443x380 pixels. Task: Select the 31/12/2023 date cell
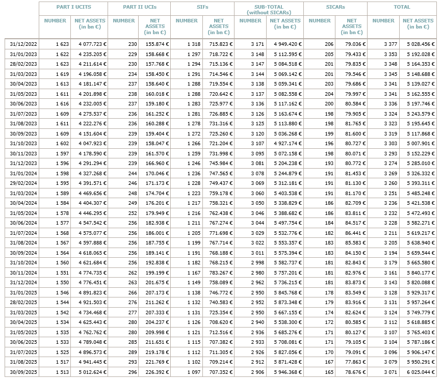pos(22,162)
